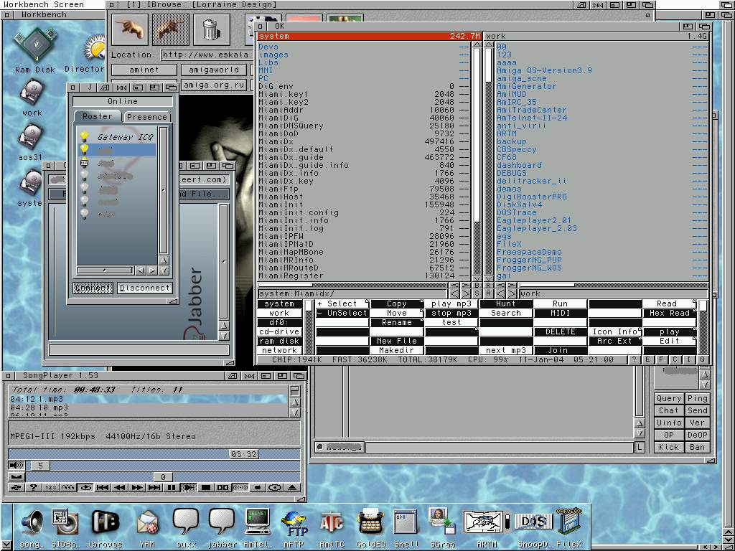Click the SongPlayer playlist up arrow
The image size is (735, 551).
tap(295, 402)
